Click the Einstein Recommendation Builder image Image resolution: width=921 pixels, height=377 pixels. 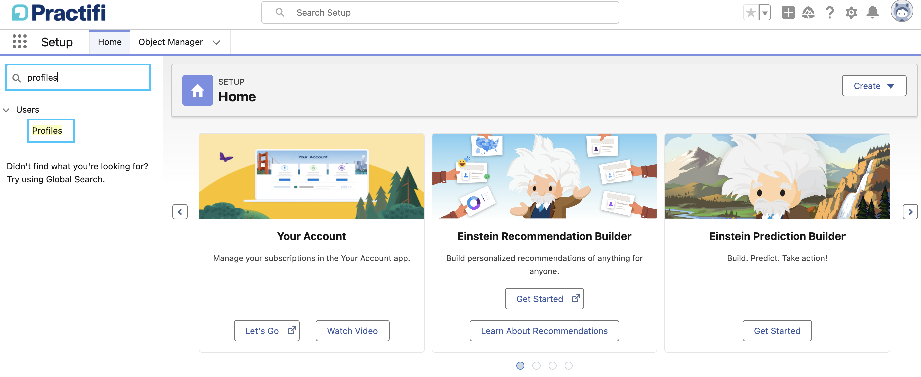coord(544,176)
